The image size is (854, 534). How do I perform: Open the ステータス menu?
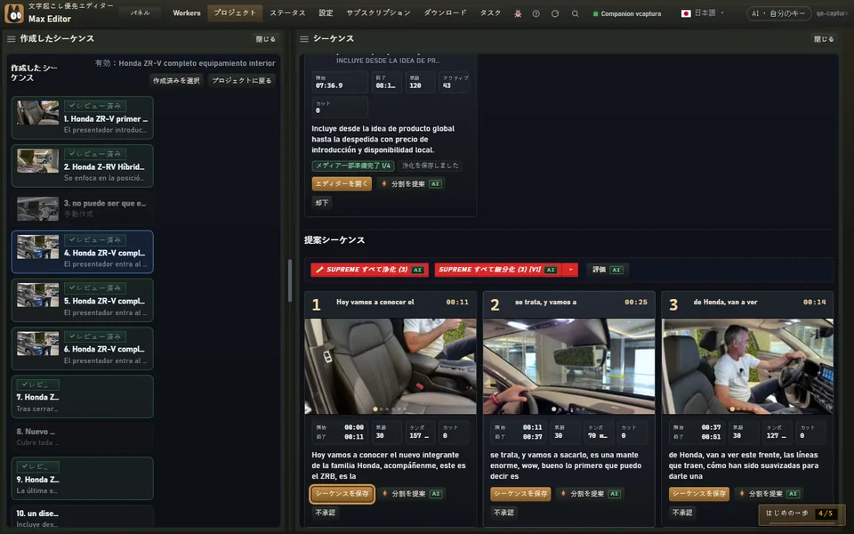pos(287,13)
